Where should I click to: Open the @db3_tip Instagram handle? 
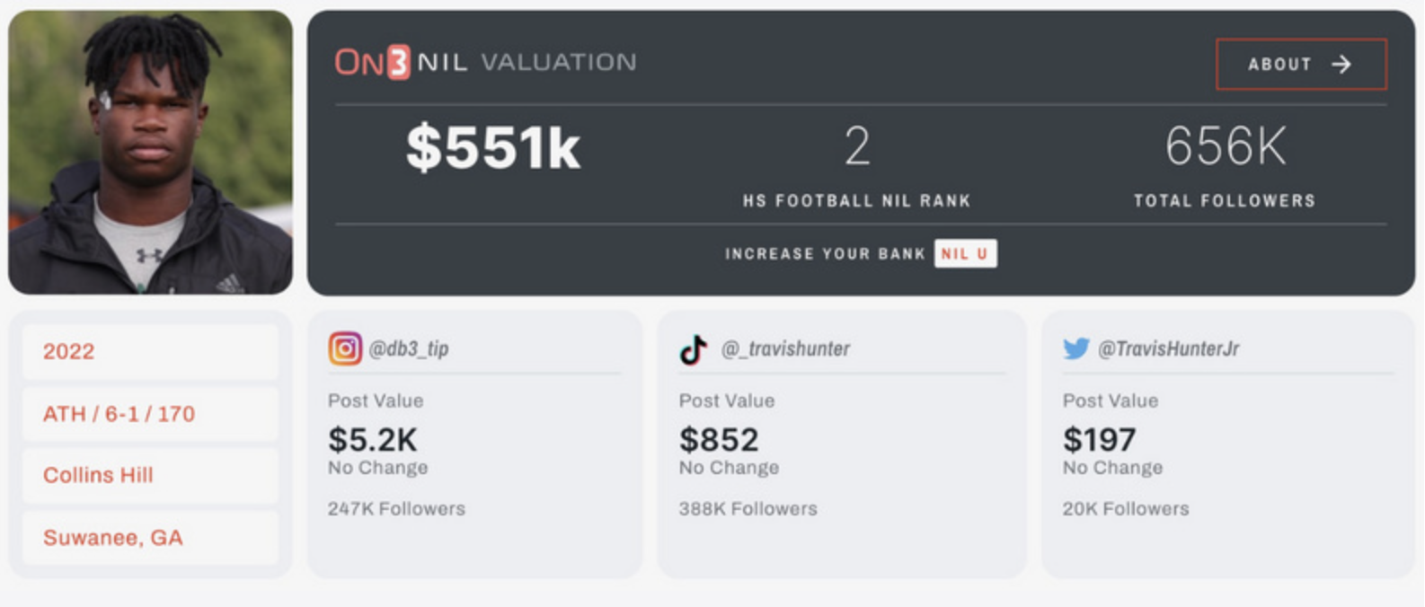pyautogui.click(x=409, y=348)
